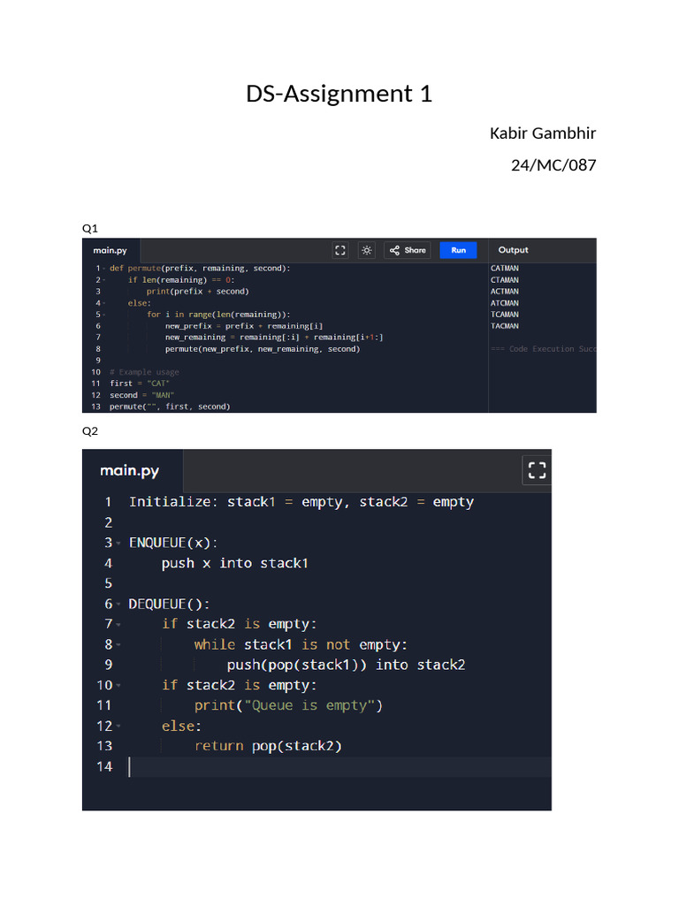The width and height of the screenshot is (679, 905).
Task: Click output line 'CTAMAN'
Action: click(505, 280)
